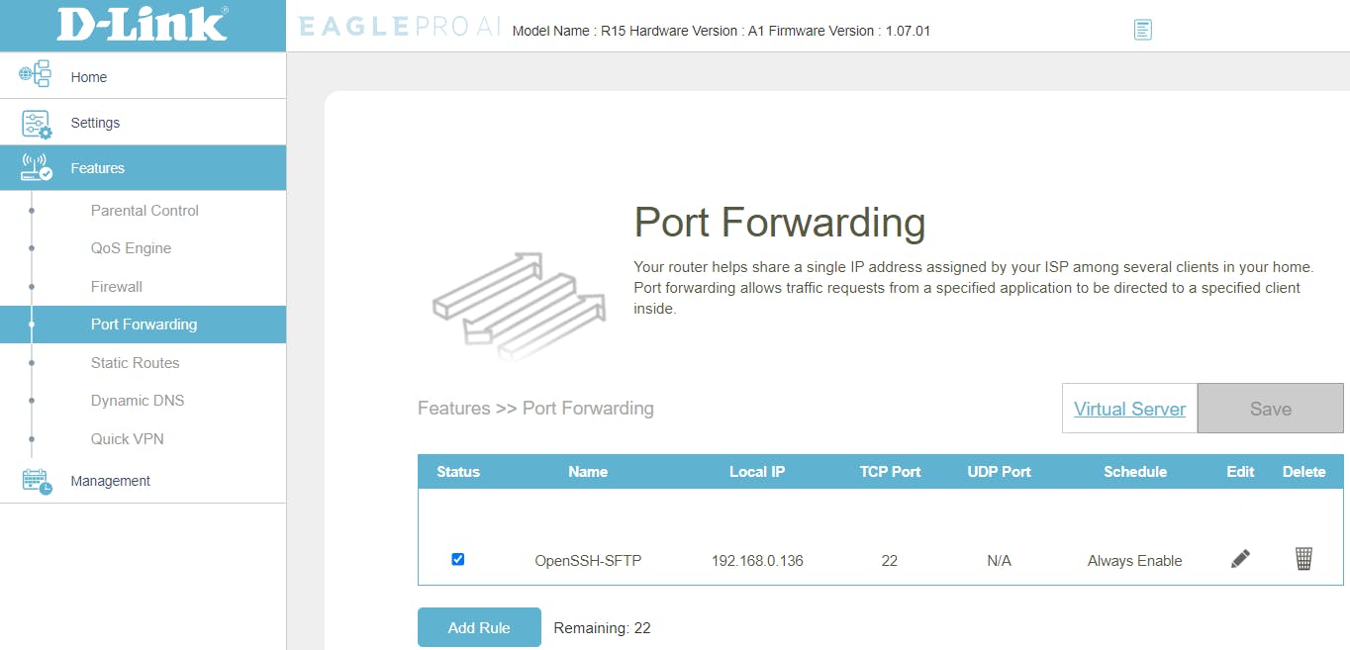Click the Settings sliders gear icon
Viewport: 1350px width, 650px height.
tap(36, 124)
